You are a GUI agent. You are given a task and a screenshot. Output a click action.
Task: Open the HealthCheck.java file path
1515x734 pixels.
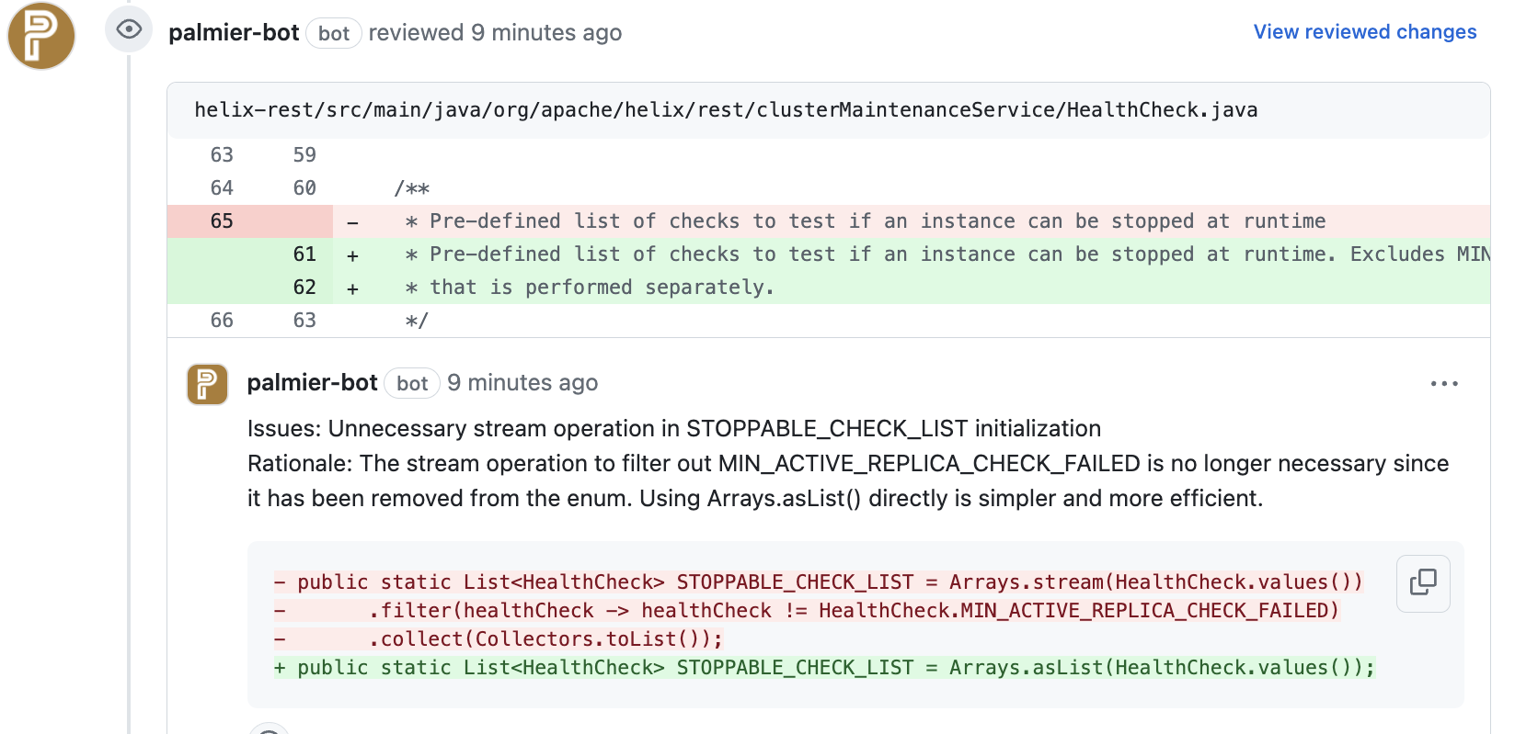click(725, 110)
